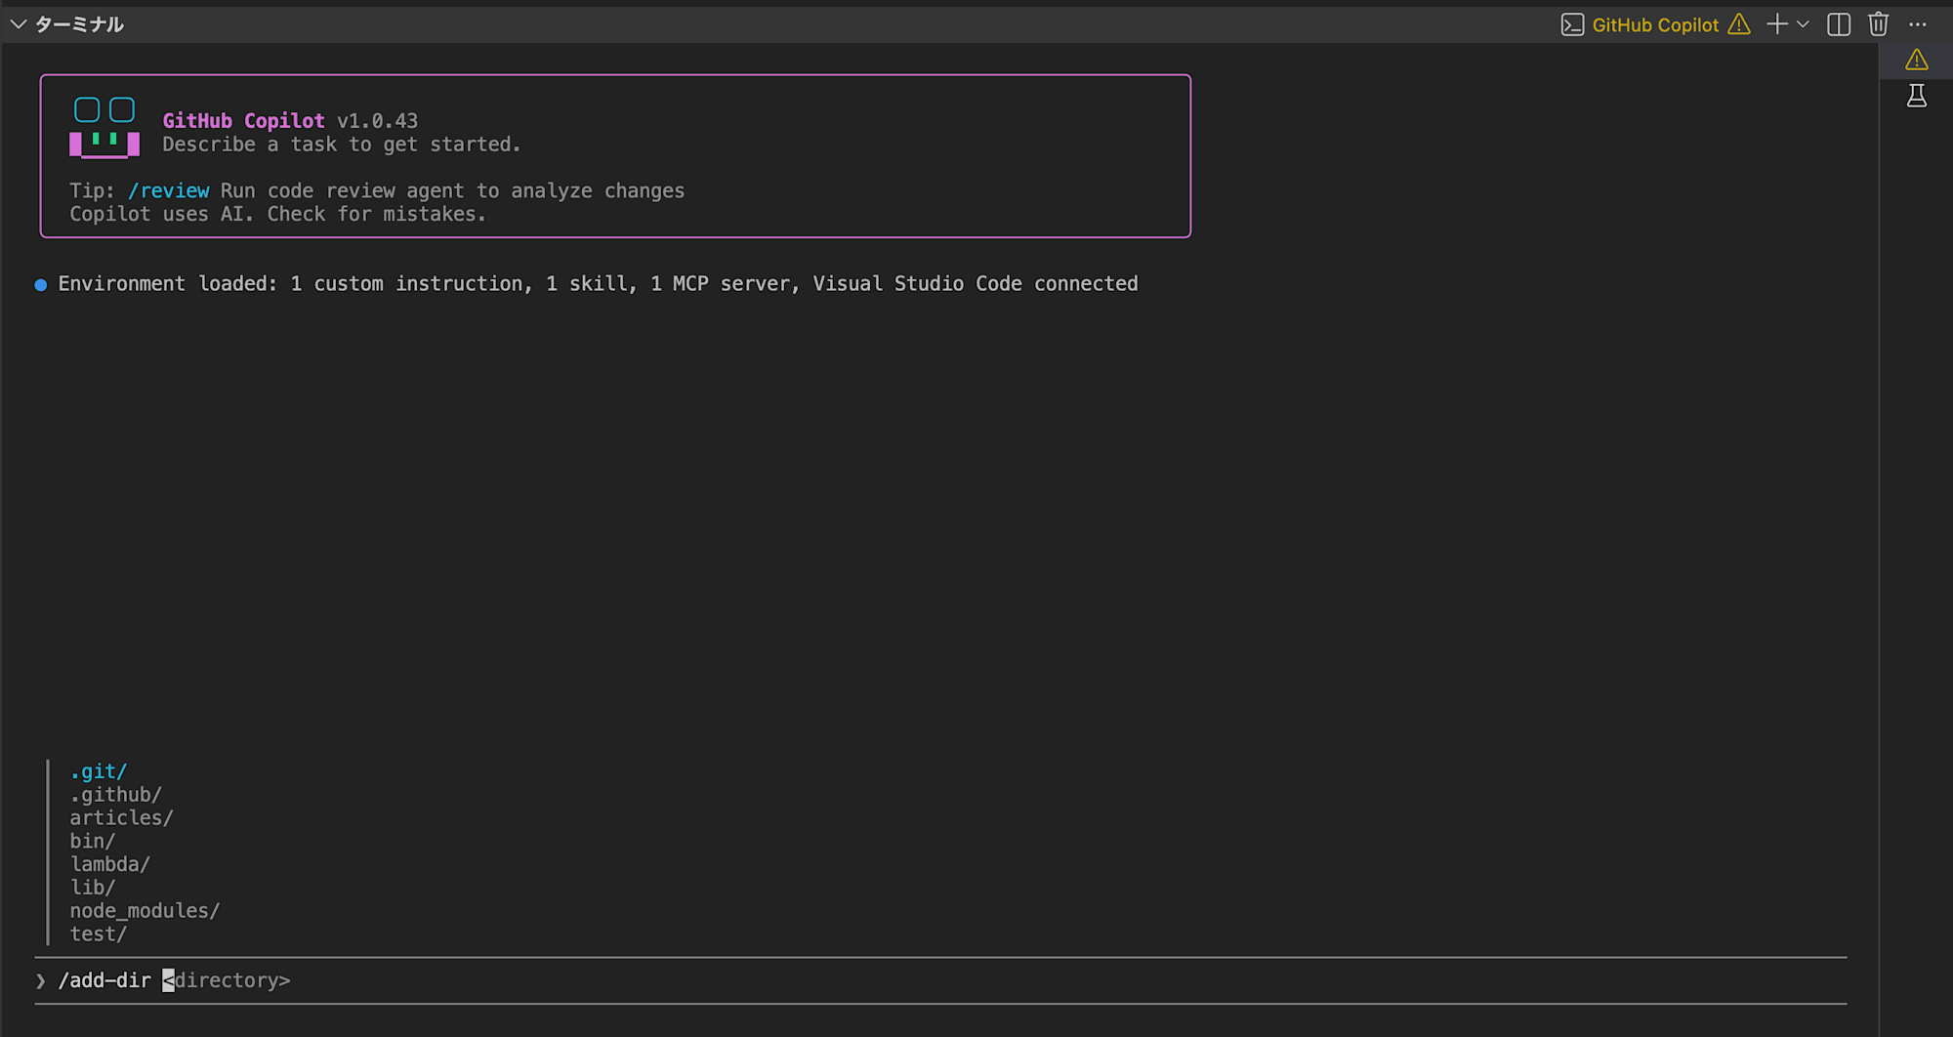This screenshot has height=1037, width=1953.
Task: Choose node_modules/ directory suggestion
Action: [145, 910]
